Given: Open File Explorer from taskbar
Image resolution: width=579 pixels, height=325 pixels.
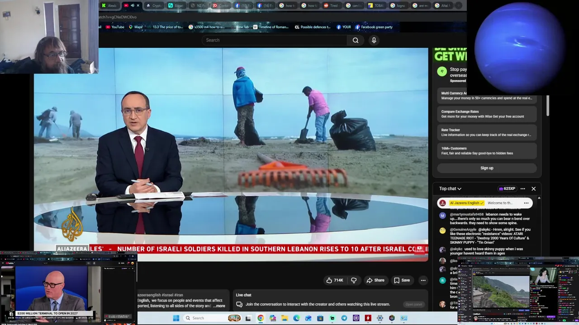Looking at the screenshot, I should [x=285, y=318].
